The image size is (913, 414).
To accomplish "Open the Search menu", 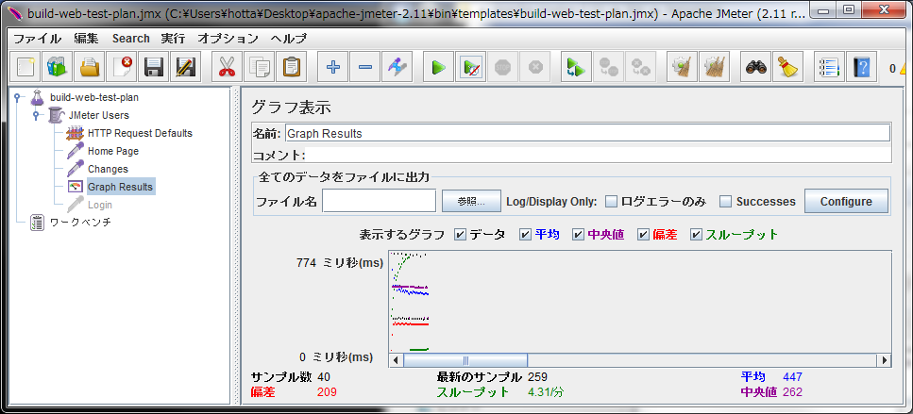I will pyautogui.click(x=131, y=39).
